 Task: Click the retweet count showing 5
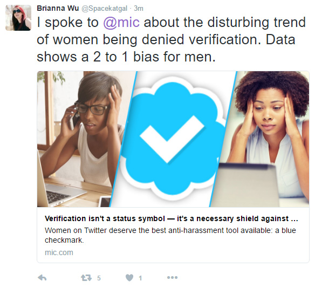click(x=99, y=278)
